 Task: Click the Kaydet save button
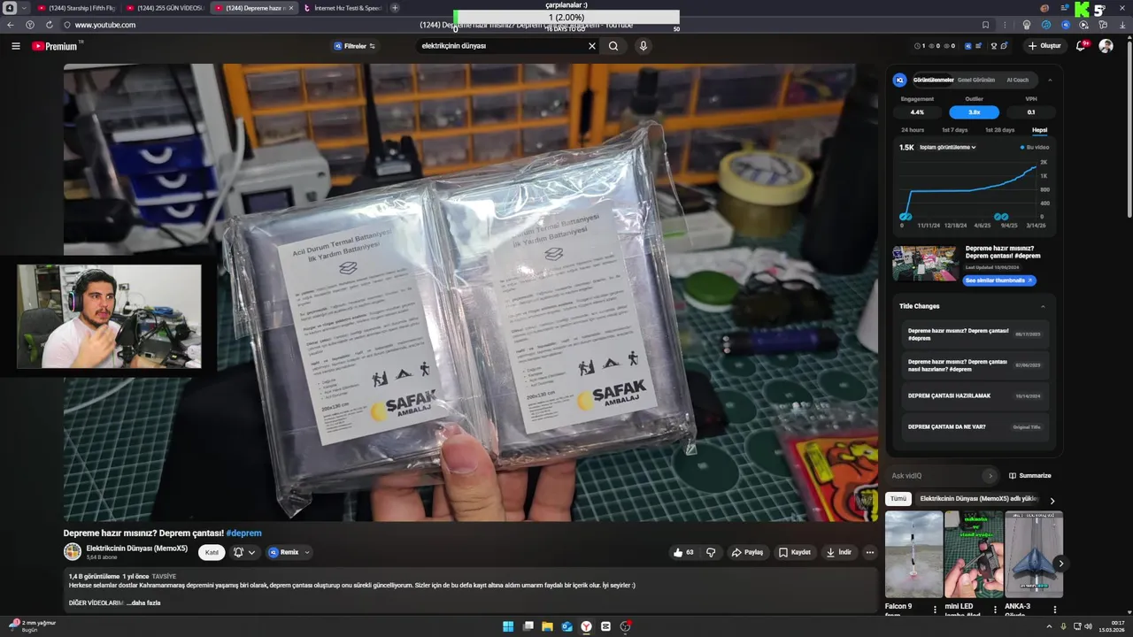[x=795, y=552]
